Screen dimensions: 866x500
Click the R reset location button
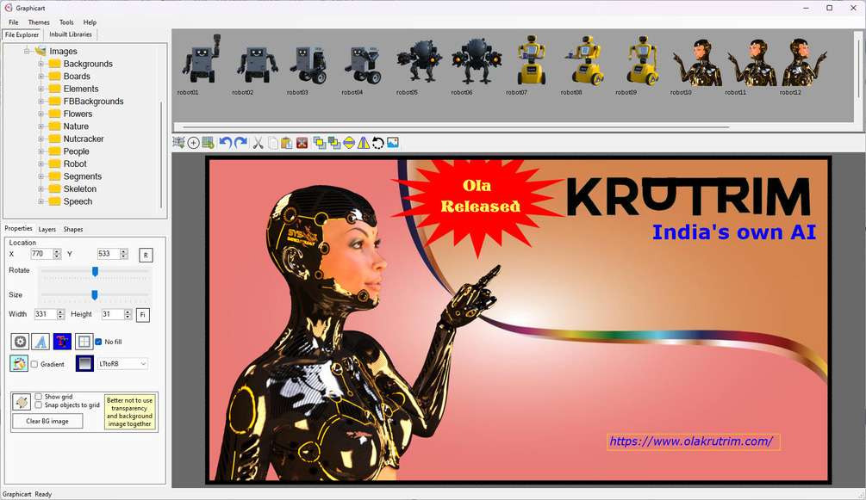(x=146, y=255)
